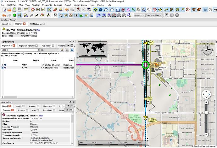Click the zoom in plus on map overlay
The image size is (217, 148).
(206, 103)
